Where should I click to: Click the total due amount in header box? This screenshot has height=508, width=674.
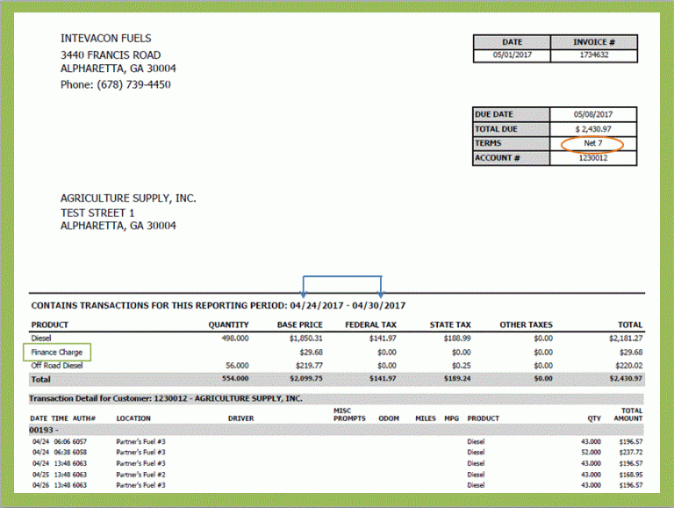593,129
